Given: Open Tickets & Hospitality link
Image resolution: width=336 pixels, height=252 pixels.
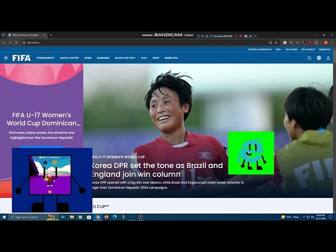Looking at the screenshot, I should 260,49.
